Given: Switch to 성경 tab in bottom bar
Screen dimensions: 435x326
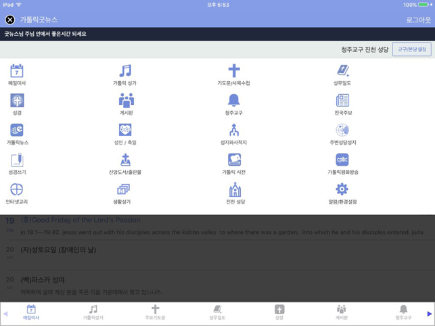Looking at the screenshot, I should click(x=279, y=312).
